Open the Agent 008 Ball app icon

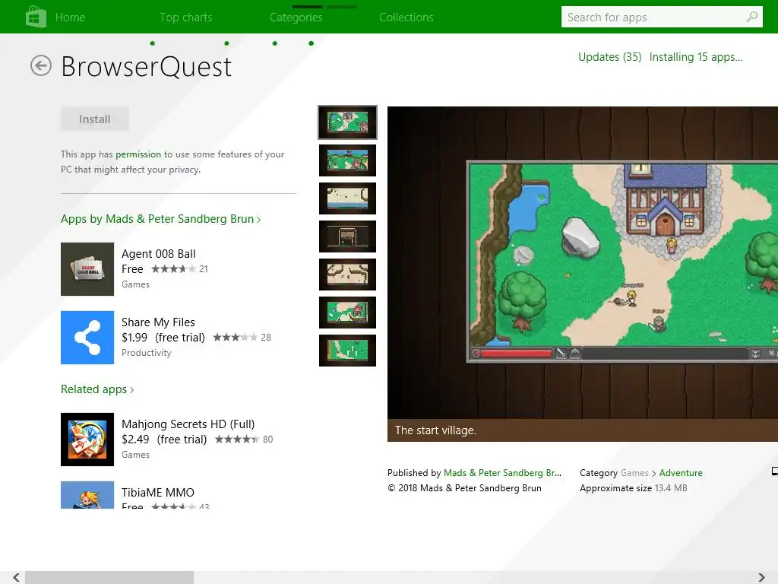[x=87, y=269]
